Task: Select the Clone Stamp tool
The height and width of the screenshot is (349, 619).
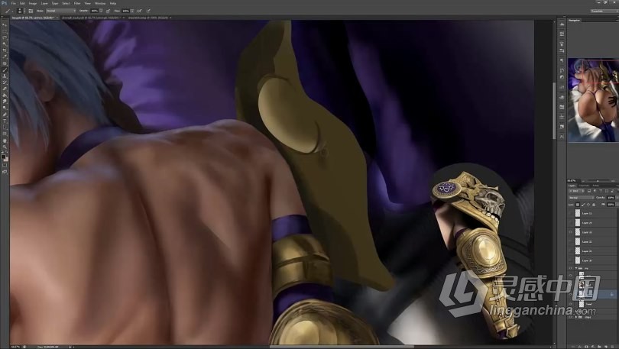Action: point(5,76)
